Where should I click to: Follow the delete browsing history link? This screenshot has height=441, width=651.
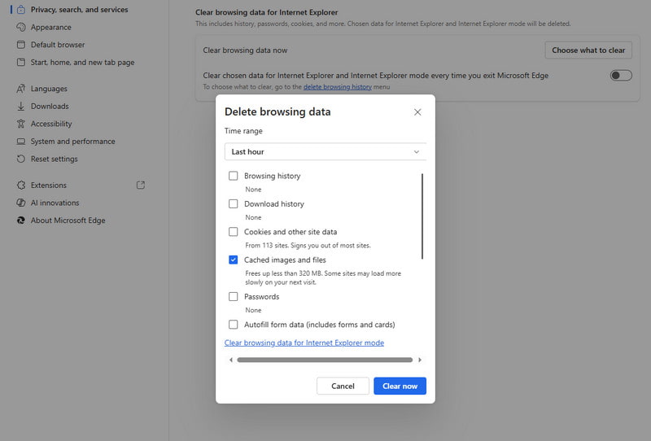pyautogui.click(x=338, y=87)
